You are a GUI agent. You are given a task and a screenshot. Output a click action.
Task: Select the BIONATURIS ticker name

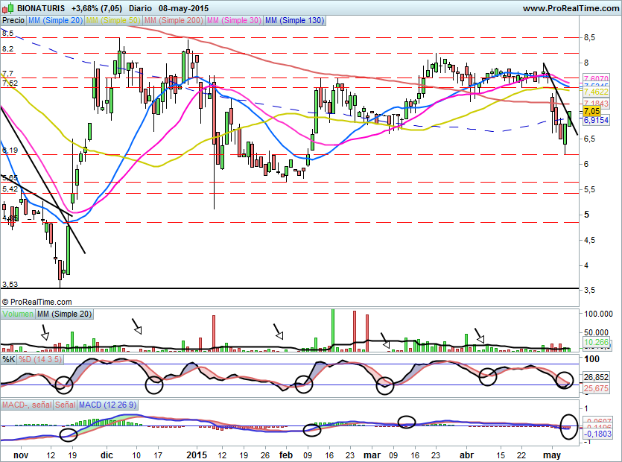(42, 8)
